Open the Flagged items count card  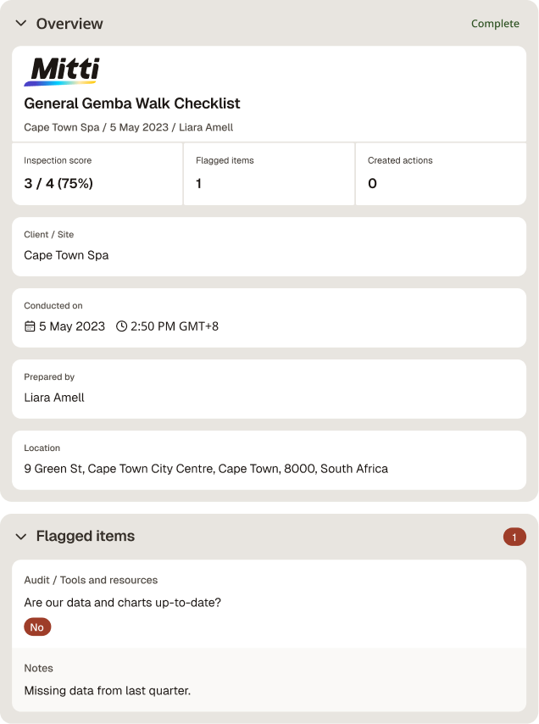[x=269, y=174]
